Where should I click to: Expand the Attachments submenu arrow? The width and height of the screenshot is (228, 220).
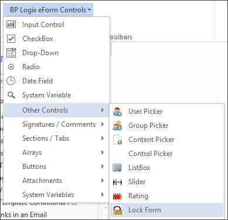[103, 181]
